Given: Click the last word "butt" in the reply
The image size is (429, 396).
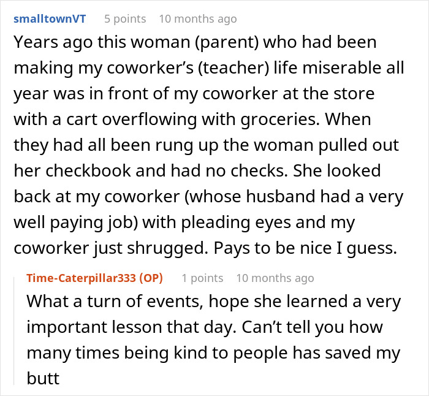Looking at the screenshot, I should click(43, 378).
